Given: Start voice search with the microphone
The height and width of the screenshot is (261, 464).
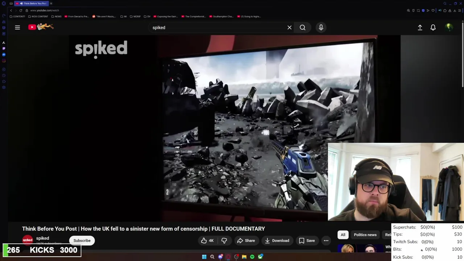Looking at the screenshot, I should (321, 27).
